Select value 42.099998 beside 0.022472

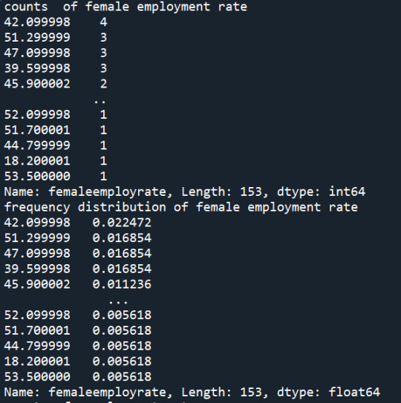[37, 223]
